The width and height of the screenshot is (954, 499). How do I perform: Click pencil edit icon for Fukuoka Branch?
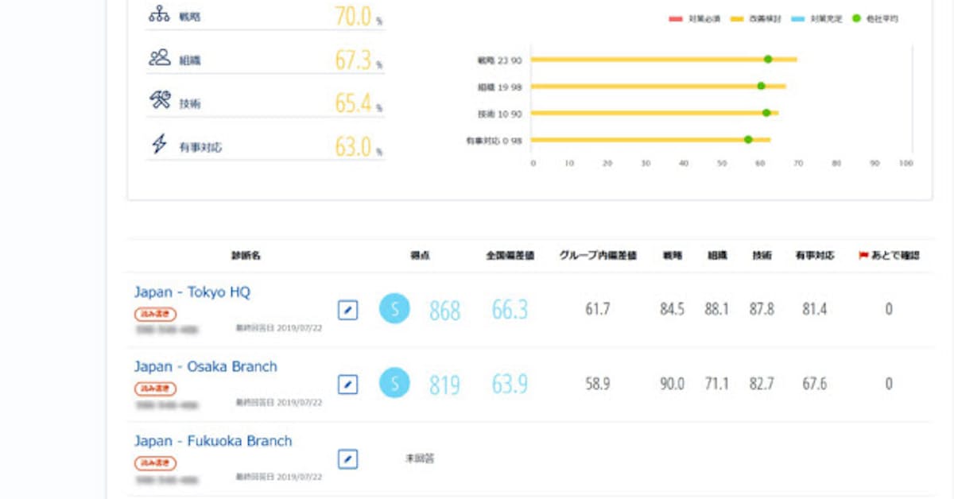click(x=347, y=459)
